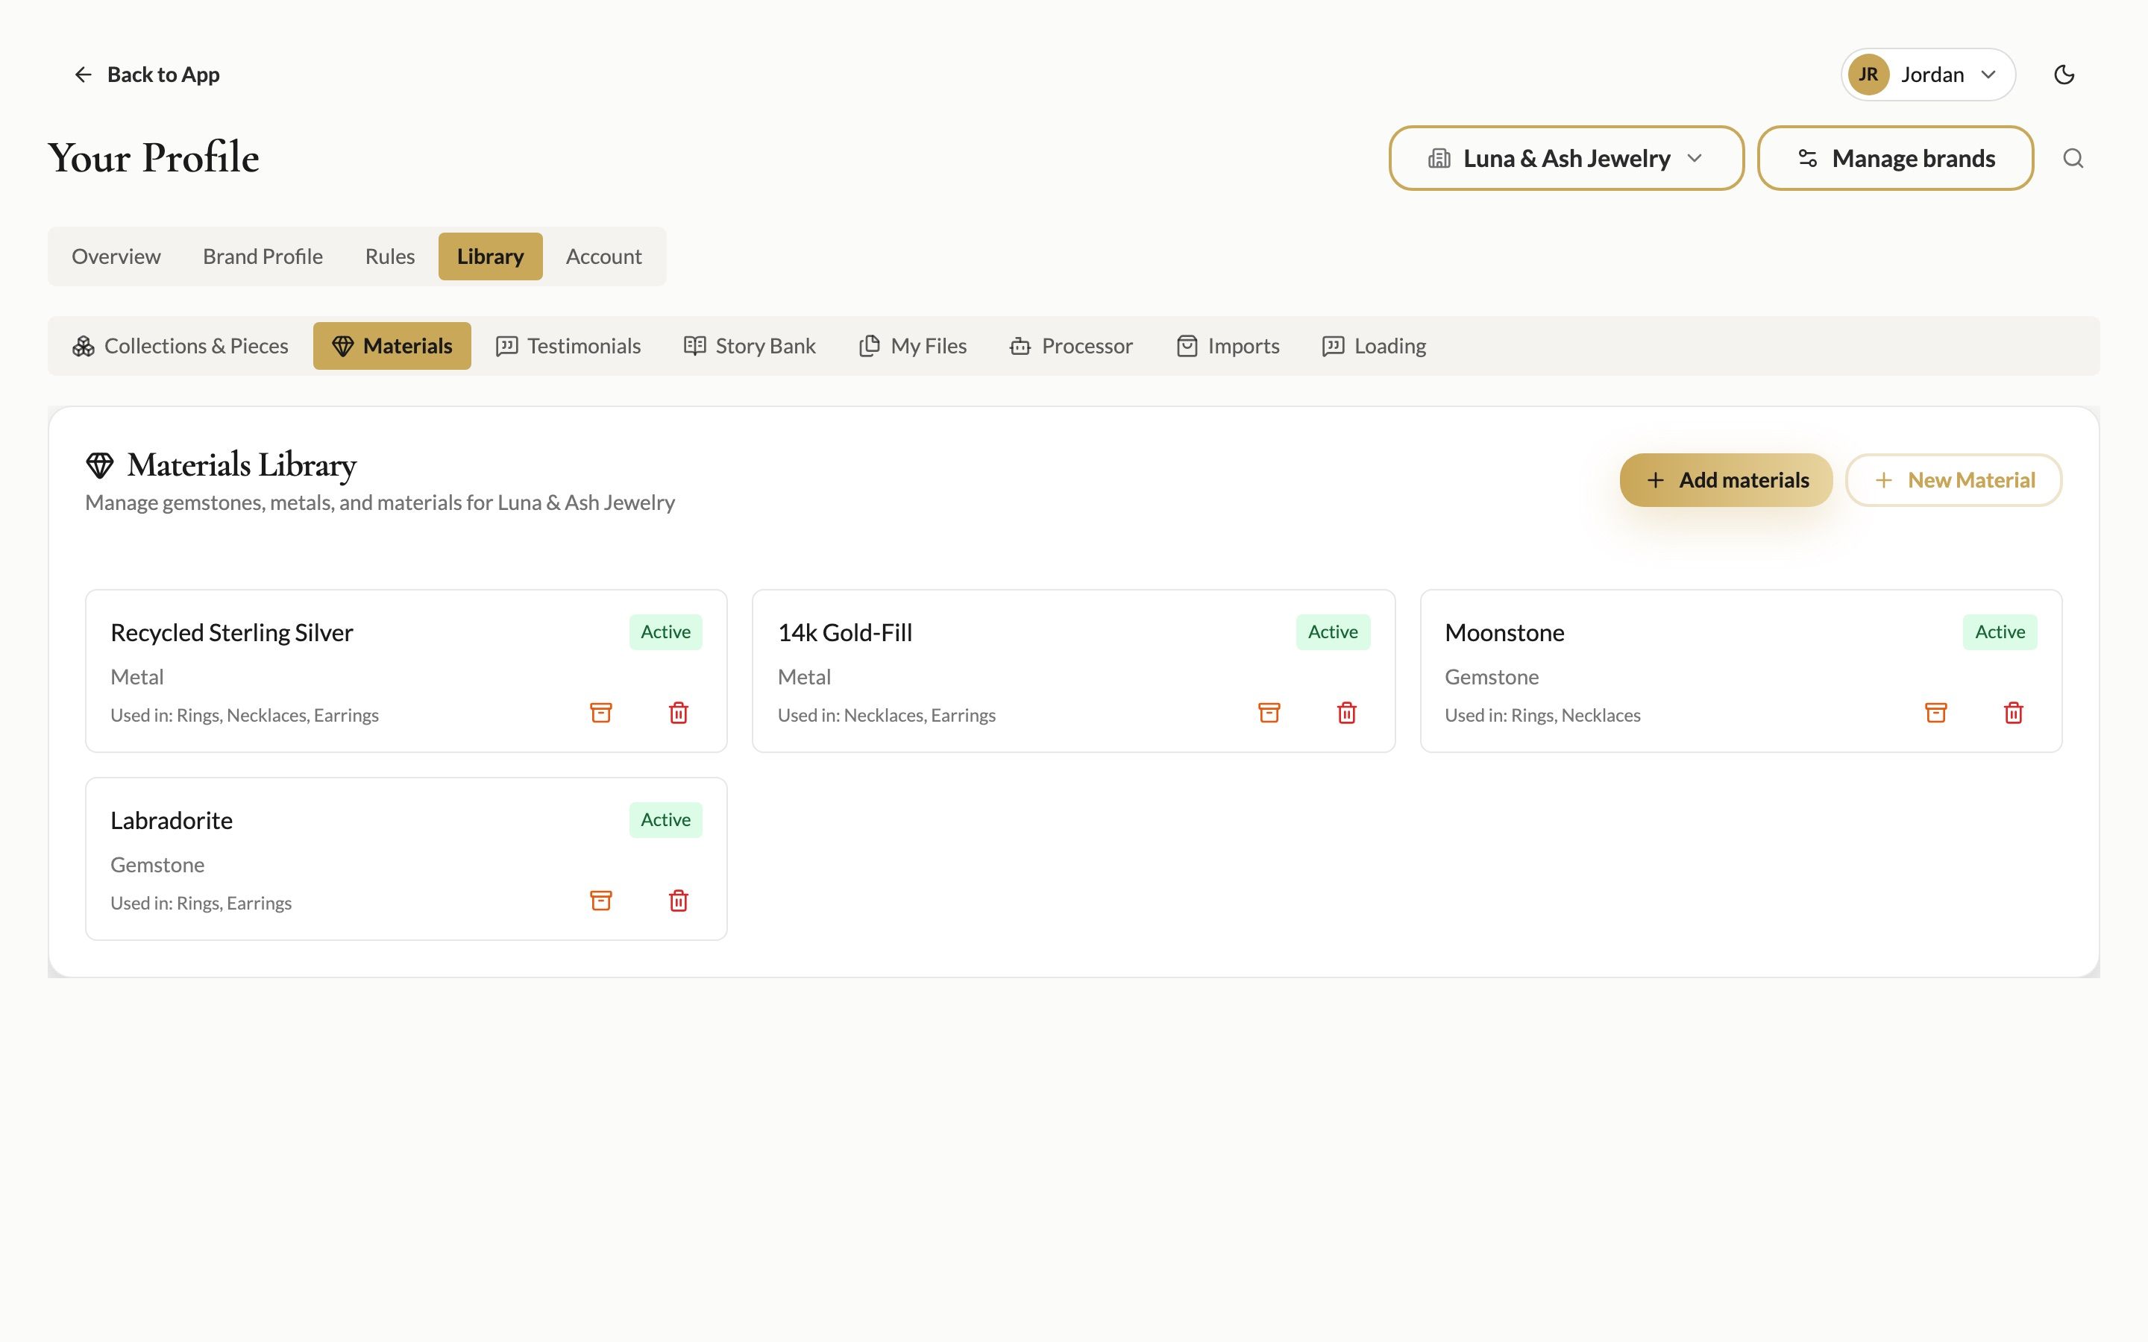Viewport: 2148px width, 1342px height.
Task: Click the search magnifier icon
Action: tap(2073, 158)
